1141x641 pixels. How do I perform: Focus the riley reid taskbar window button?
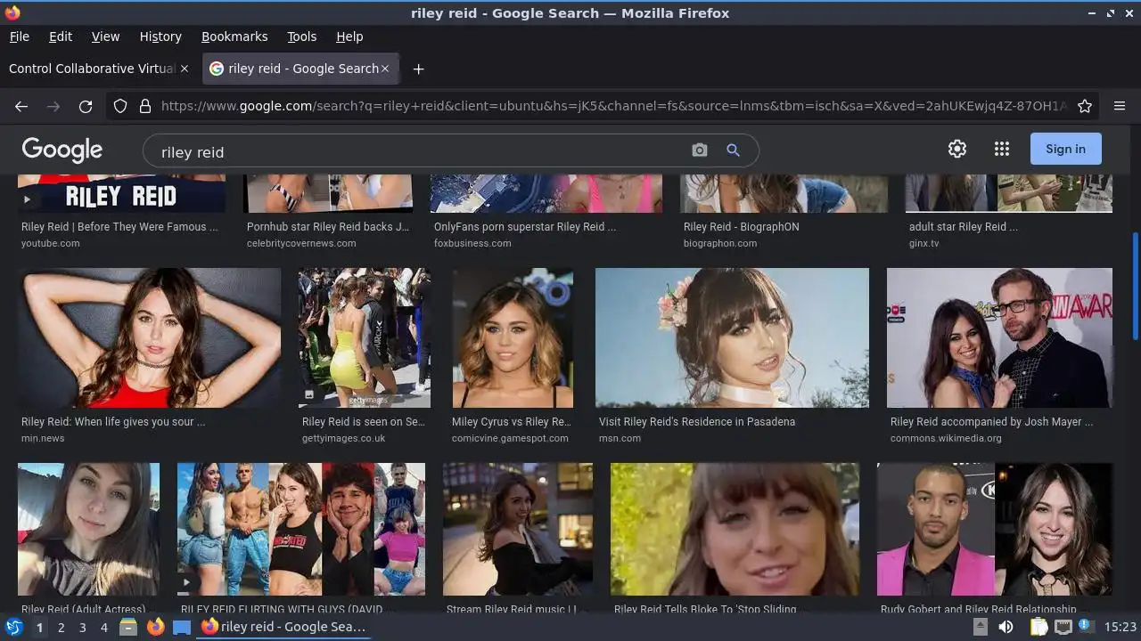point(284,627)
